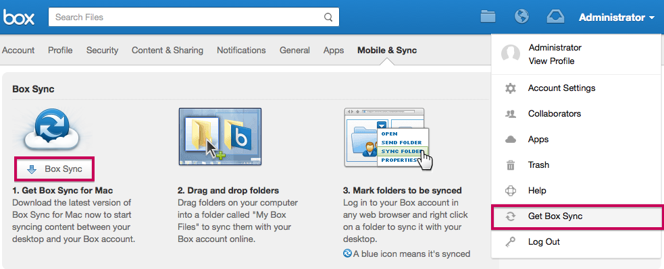Open the Profile tab
The height and width of the screenshot is (269, 664).
coord(60,51)
